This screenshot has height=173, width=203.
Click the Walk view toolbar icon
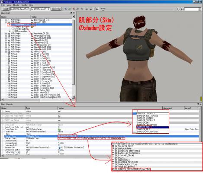(x=82, y=9)
